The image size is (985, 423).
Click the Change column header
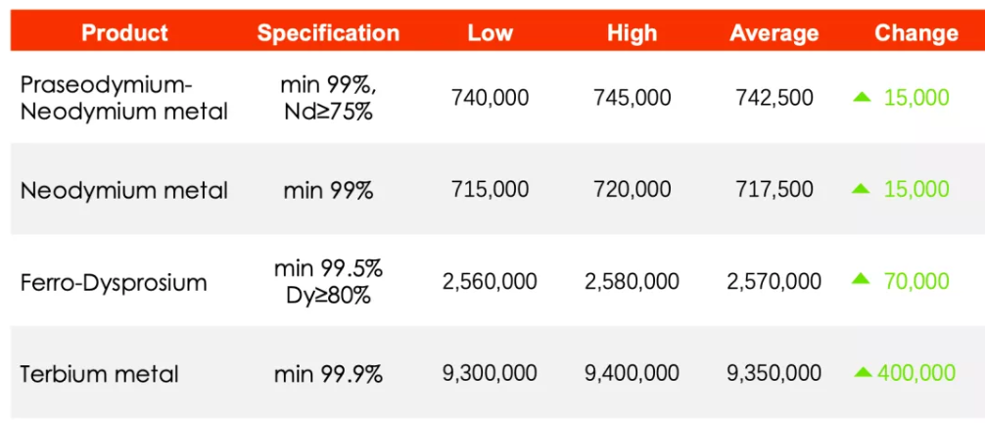click(915, 33)
